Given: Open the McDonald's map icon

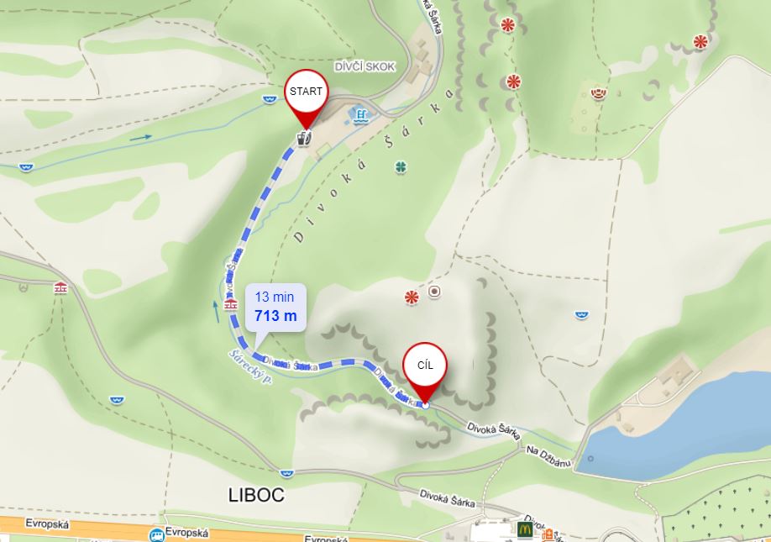Looking at the screenshot, I should pyautogui.click(x=525, y=529).
